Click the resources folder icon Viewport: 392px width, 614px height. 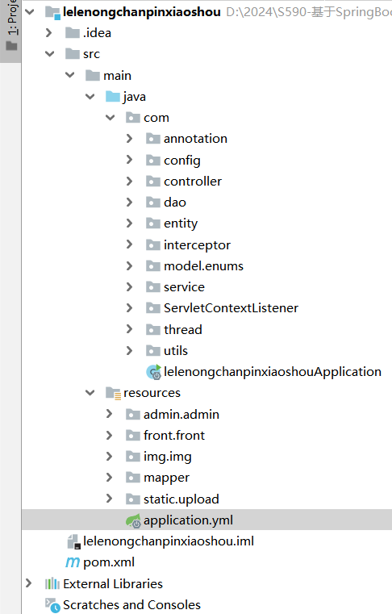113,393
